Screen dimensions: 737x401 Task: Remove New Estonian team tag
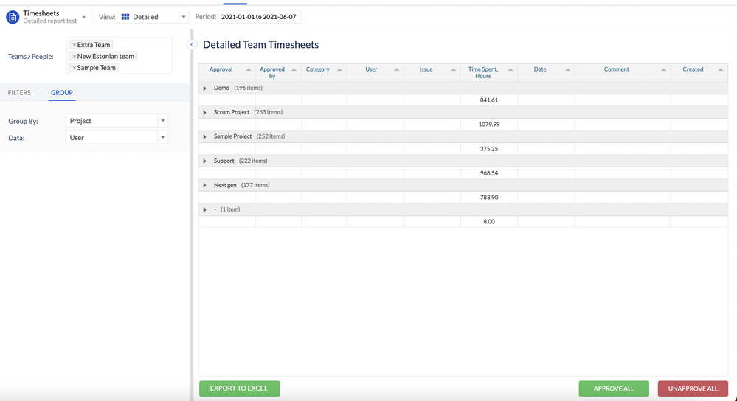tap(74, 56)
